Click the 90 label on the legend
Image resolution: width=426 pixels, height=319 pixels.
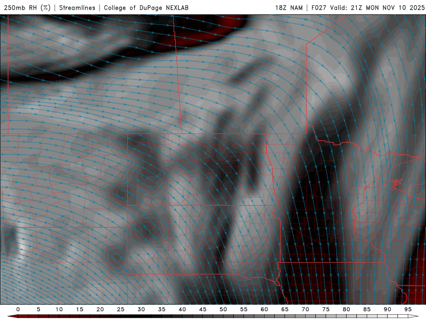(x=387, y=309)
